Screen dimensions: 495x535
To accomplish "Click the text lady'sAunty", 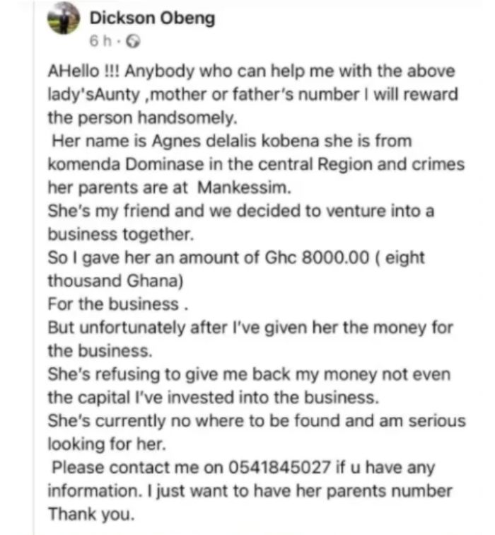I will (x=94, y=95).
